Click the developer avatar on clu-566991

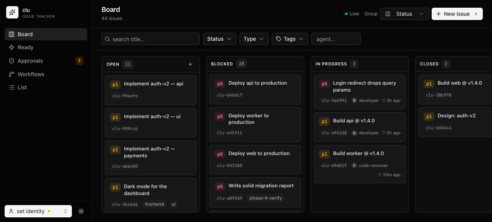coord(354,100)
